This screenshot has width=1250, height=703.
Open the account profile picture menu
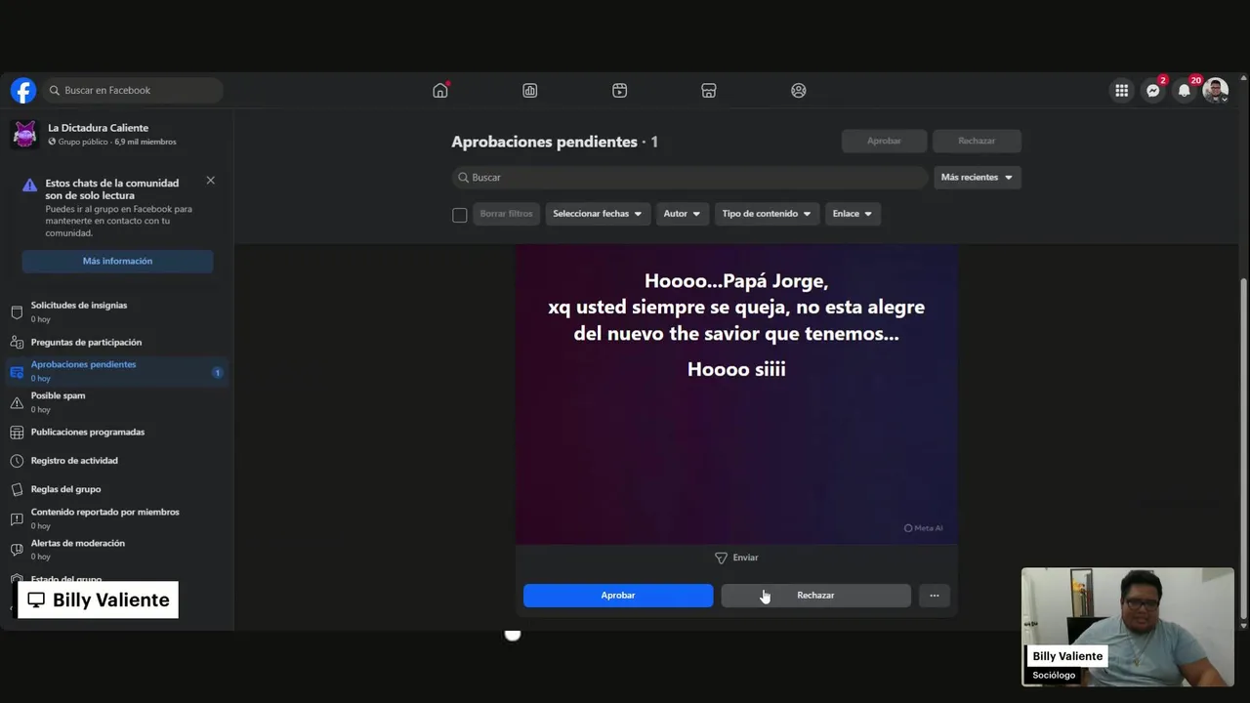1216,91
